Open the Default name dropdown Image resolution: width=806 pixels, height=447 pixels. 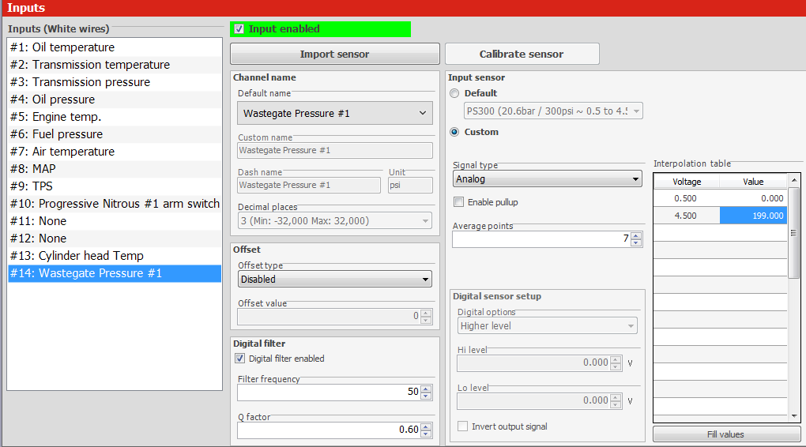coord(335,113)
